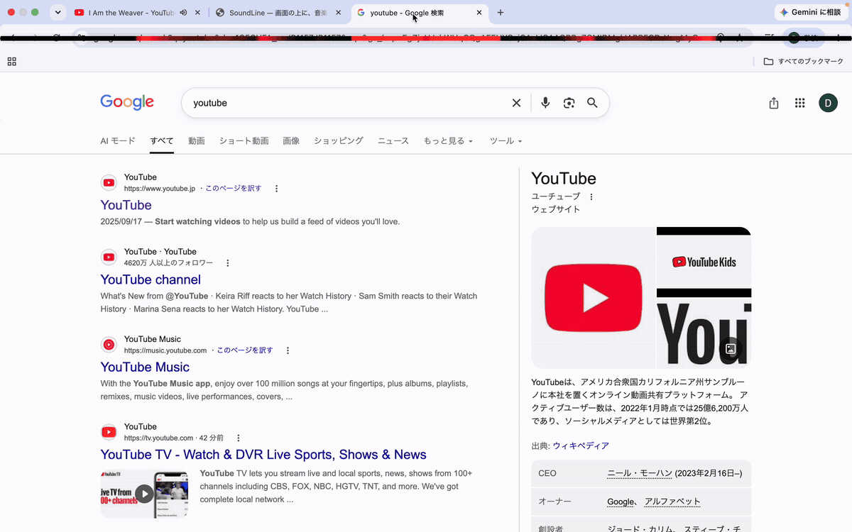The height and width of the screenshot is (532, 852).
Task: Select the ショート動画 filter
Action: pos(244,141)
